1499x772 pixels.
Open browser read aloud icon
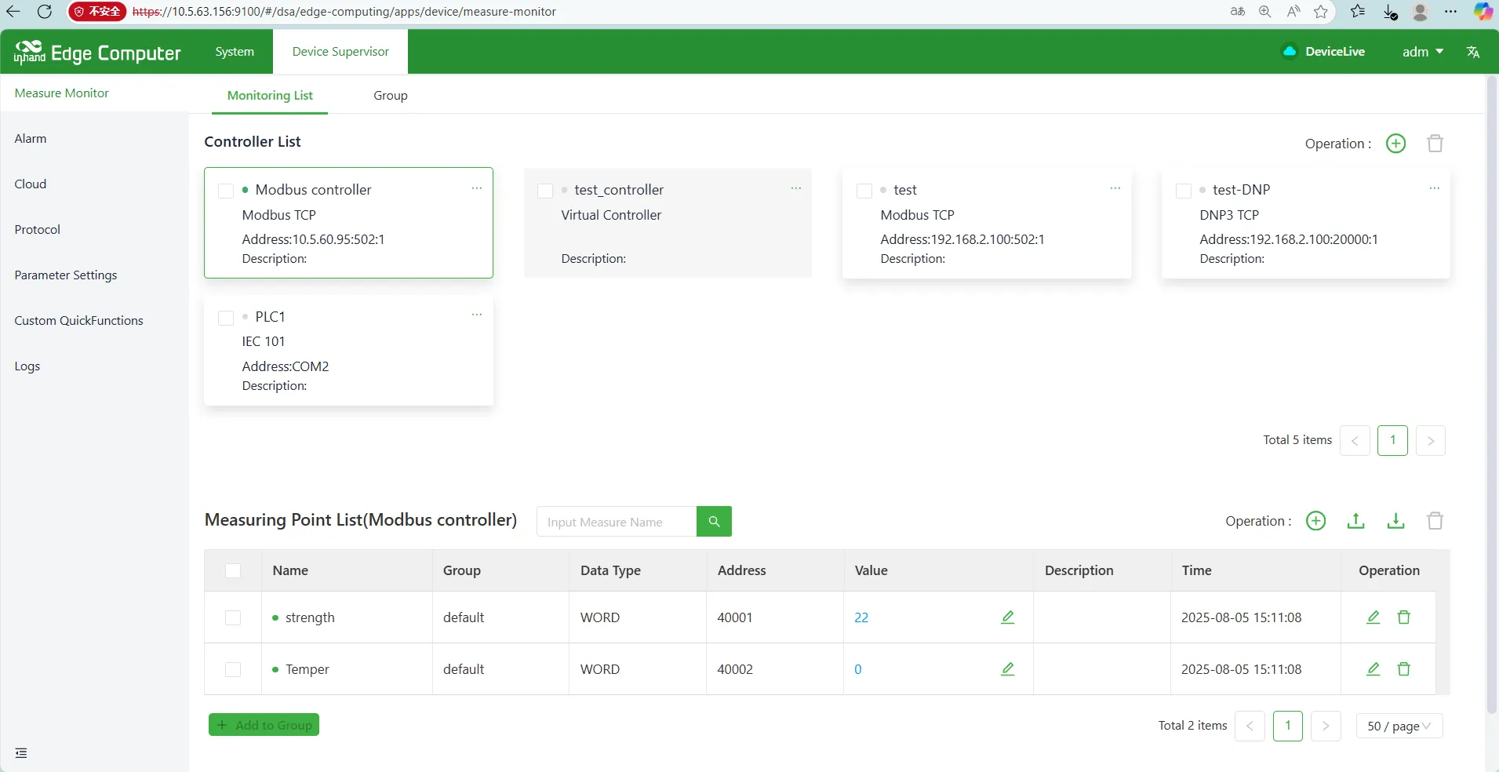(x=1293, y=12)
